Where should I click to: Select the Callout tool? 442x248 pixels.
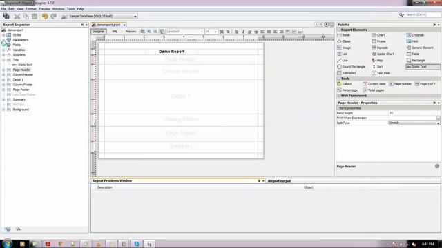coord(344,84)
